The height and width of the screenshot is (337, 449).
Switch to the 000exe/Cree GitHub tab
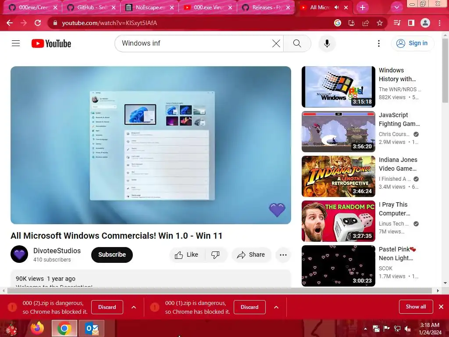coord(32,7)
